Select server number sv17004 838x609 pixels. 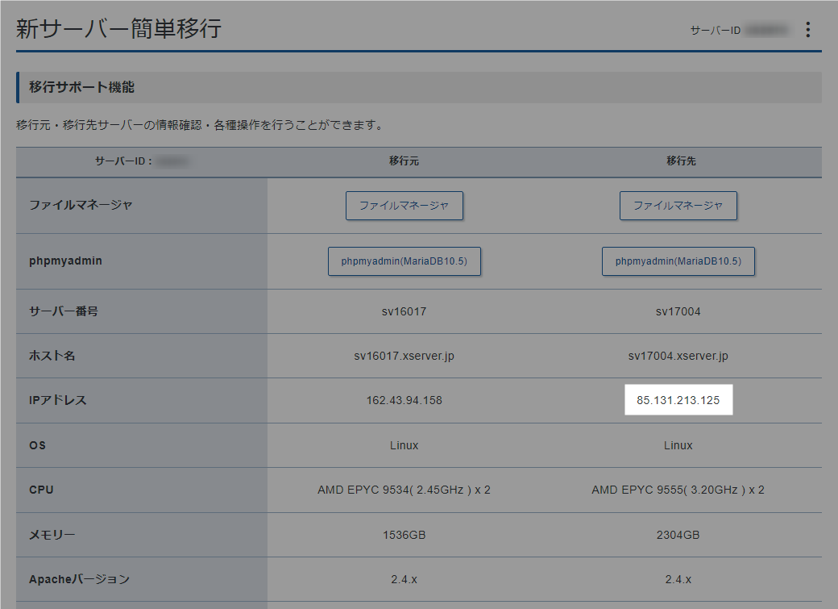(x=678, y=311)
